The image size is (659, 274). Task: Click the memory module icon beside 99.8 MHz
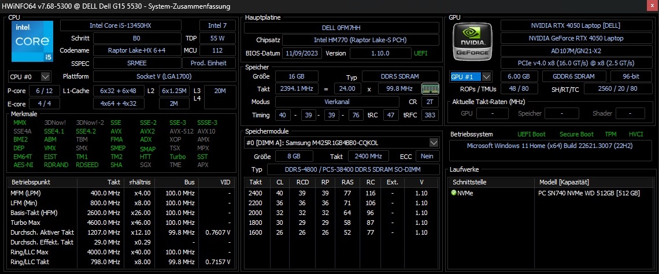tap(430, 88)
